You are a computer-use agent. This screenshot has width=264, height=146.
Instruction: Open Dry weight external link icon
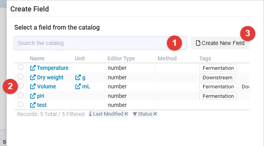click(33, 77)
